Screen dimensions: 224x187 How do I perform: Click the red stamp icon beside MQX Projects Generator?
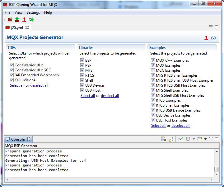tap(206, 38)
